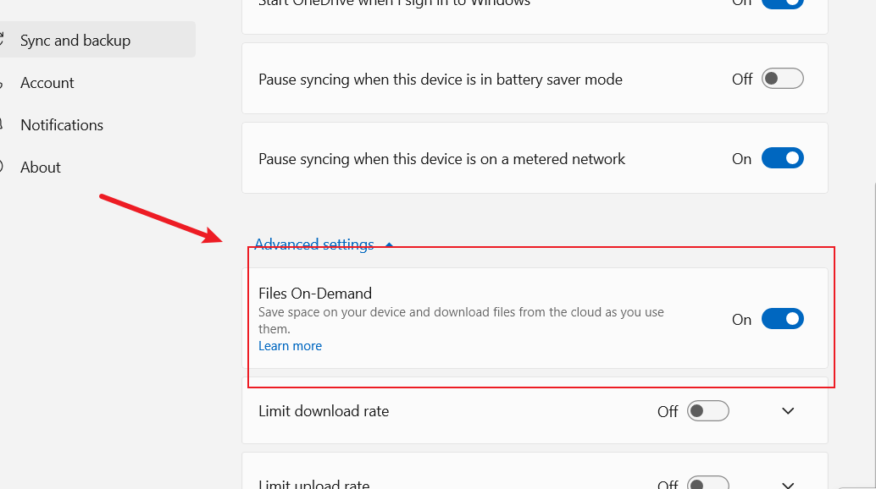This screenshot has width=876, height=489.
Task: Click the sync icon beside Sync and backup
Action: point(1,40)
